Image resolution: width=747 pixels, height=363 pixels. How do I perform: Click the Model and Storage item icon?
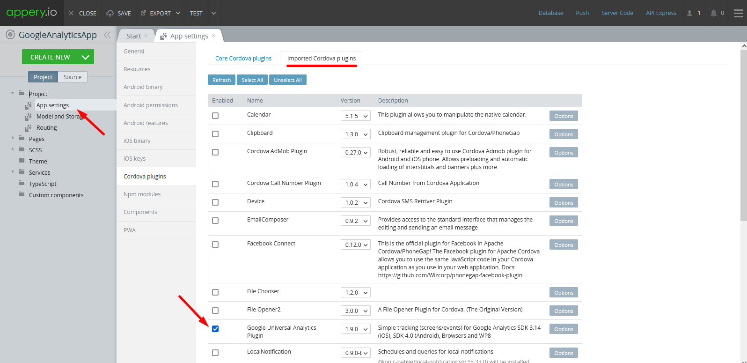pyautogui.click(x=28, y=117)
